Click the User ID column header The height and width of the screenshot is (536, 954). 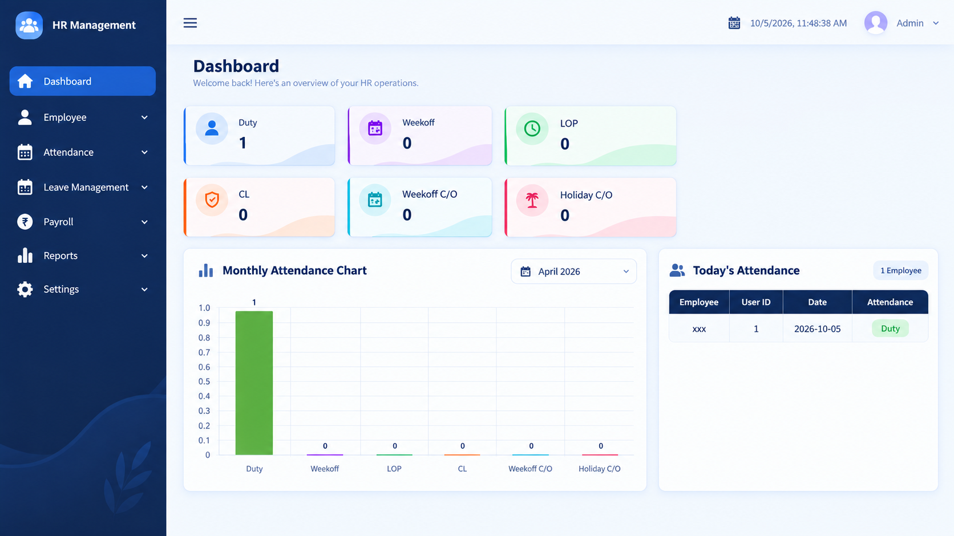click(x=756, y=302)
